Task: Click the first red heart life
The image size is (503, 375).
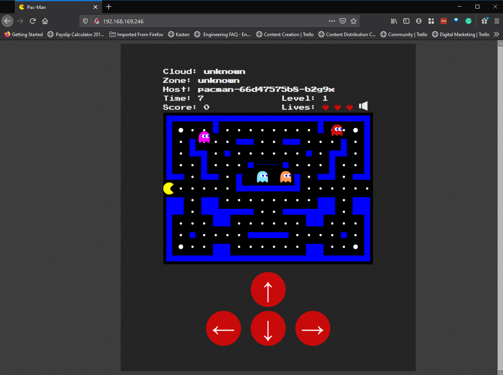Action: pos(326,107)
